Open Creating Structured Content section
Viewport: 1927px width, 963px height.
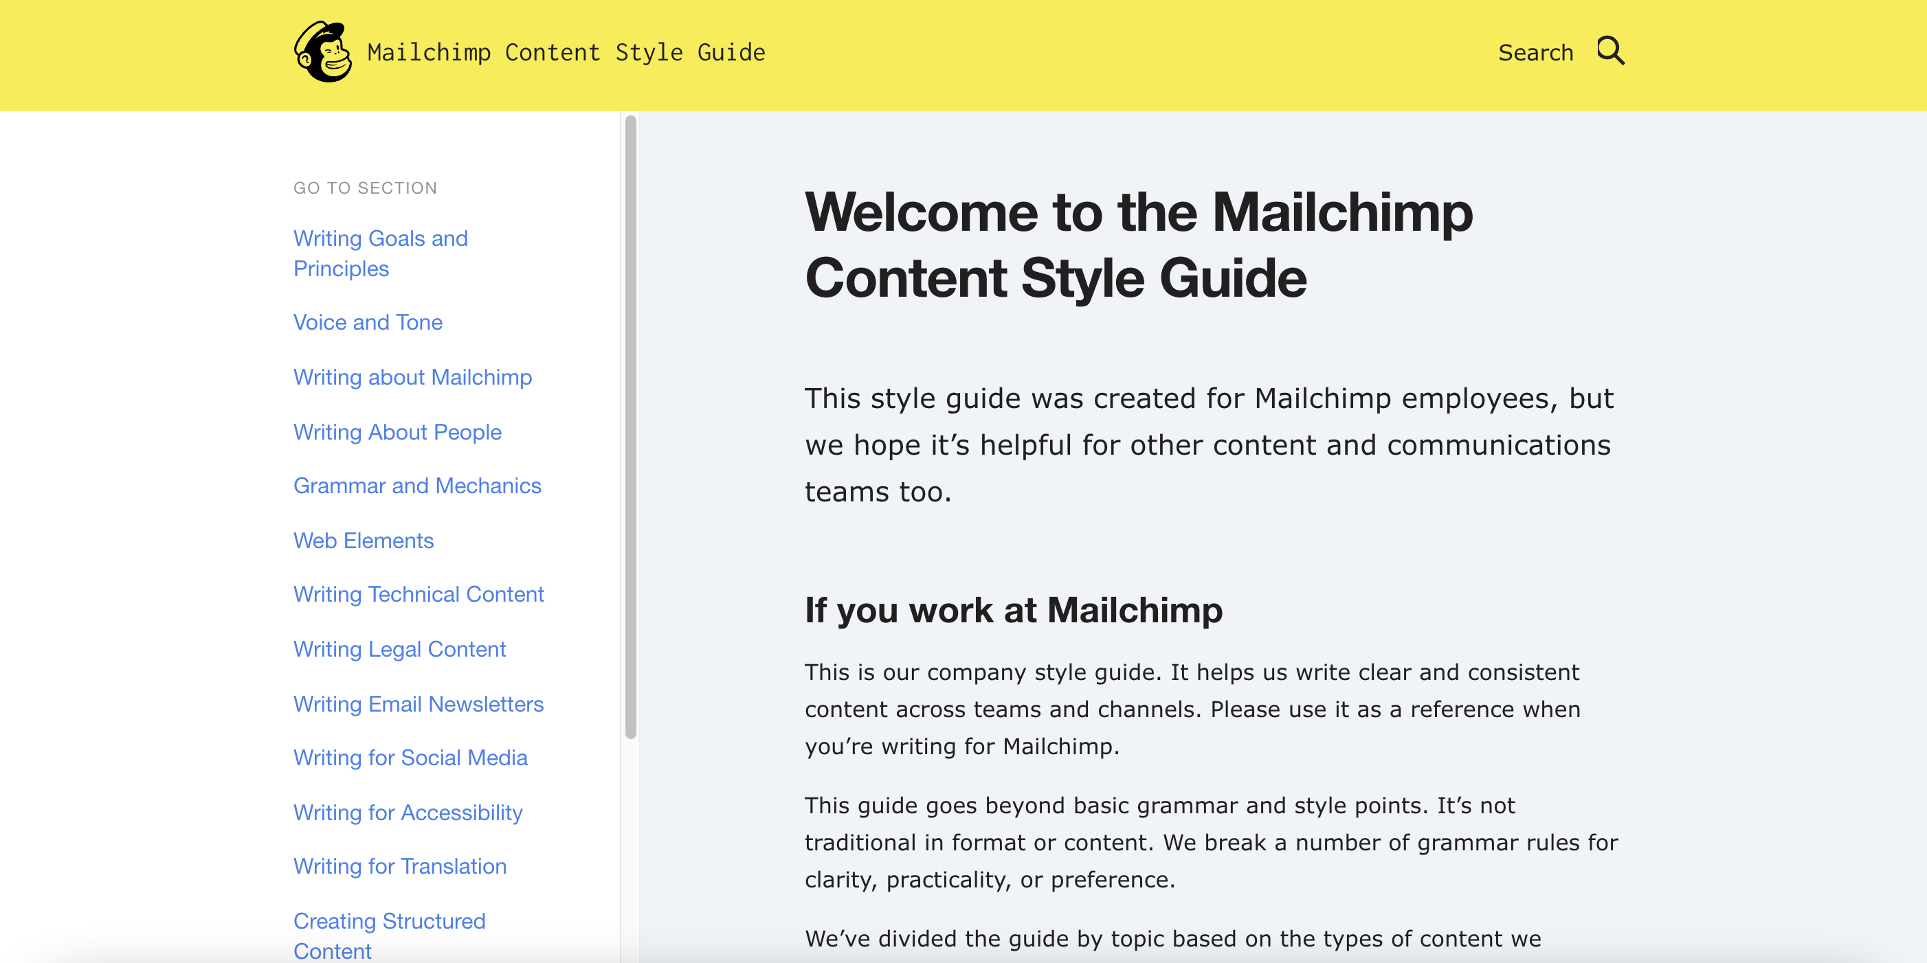(389, 935)
